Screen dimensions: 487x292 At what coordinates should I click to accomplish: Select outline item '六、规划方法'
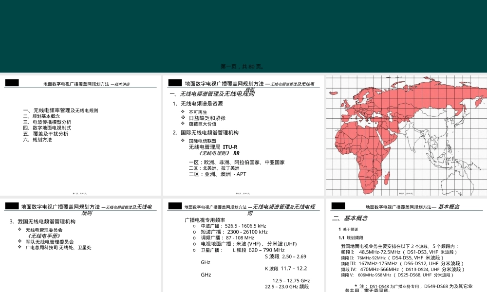pos(37,140)
